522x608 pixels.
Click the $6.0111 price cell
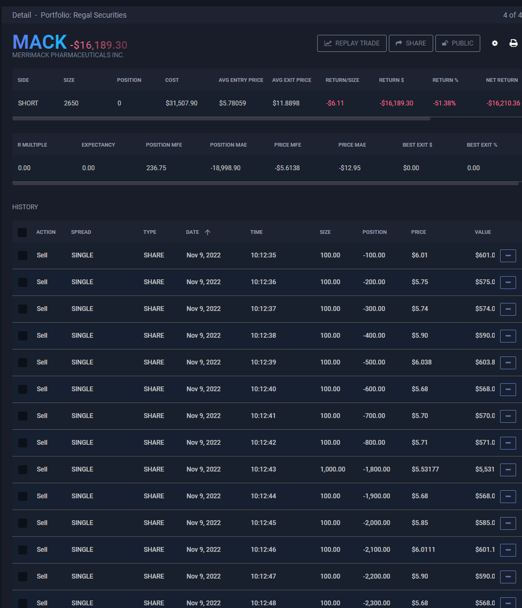(423, 550)
